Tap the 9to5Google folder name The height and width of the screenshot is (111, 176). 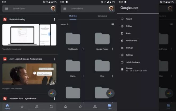tap(73, 49)
